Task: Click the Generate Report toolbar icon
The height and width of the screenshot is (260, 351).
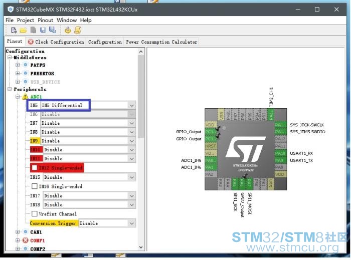Action: click(x=78, y=30)
